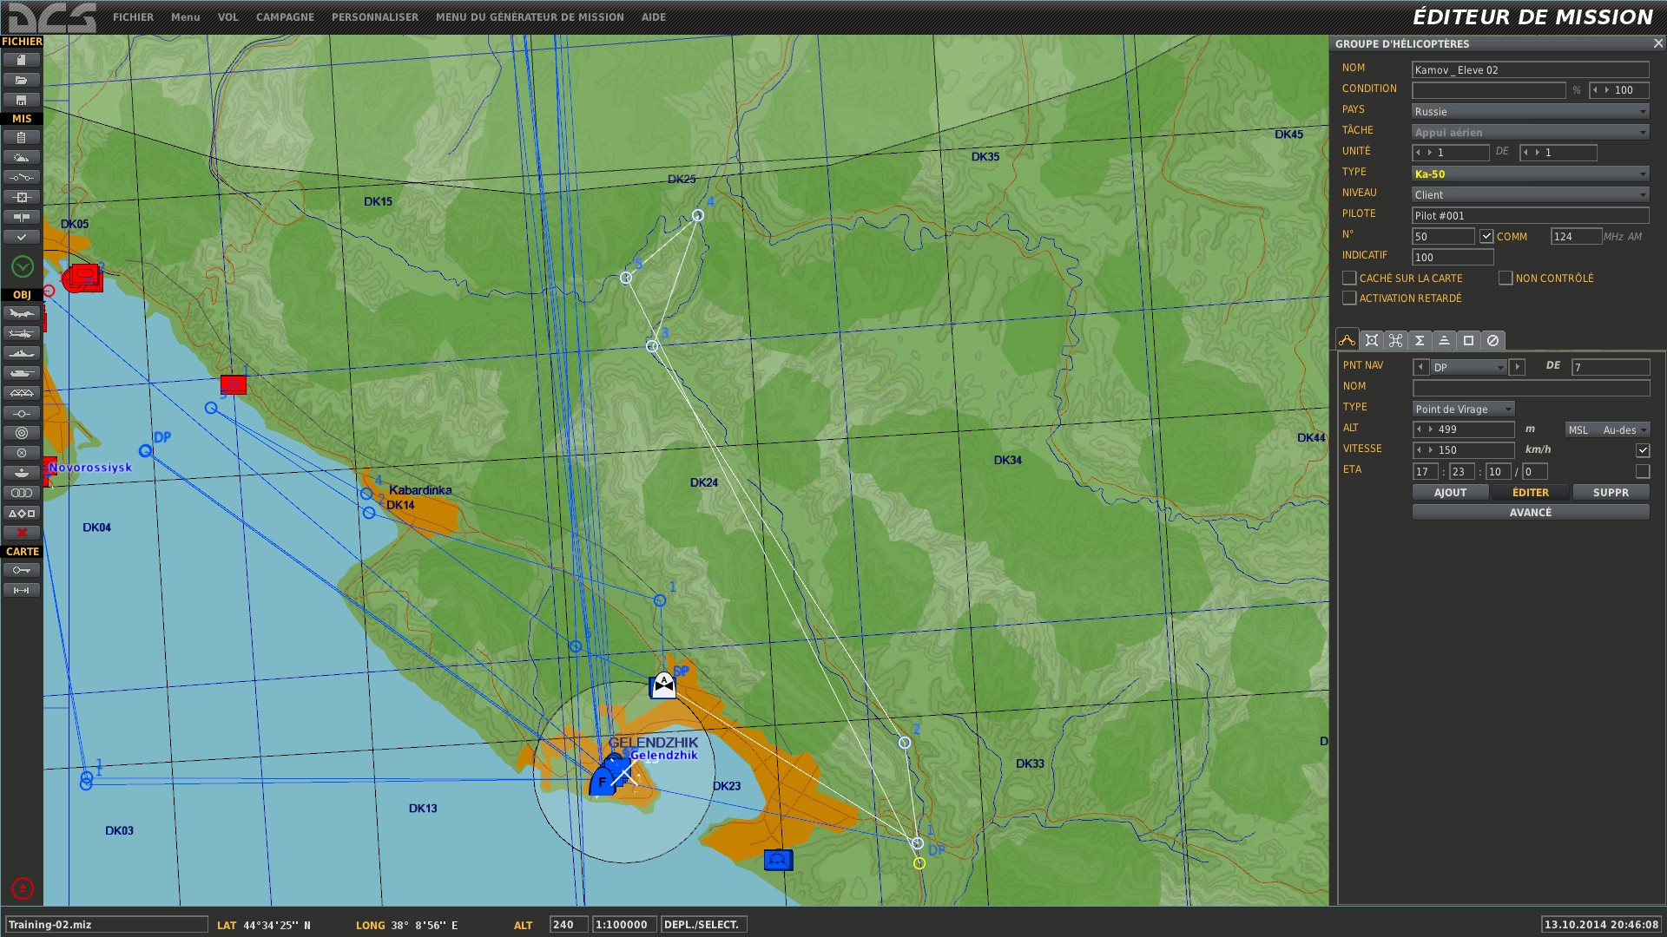The image size is (1667, 937).
Task: Go to previous waypoint with left arrow
Action: point(1421,367)
